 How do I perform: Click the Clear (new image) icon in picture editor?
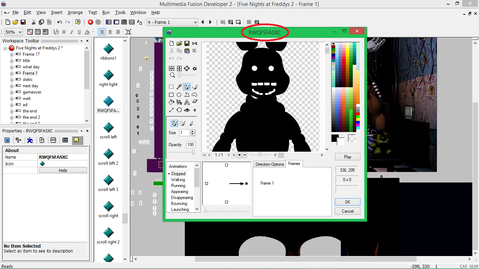click(171, 43)
